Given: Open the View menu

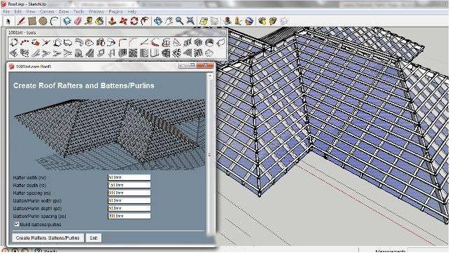Looking at the screenshot, I should click(30, 12).
